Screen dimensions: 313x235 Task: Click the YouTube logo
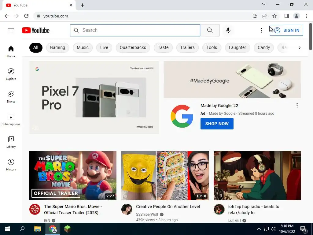(x=36, y=30)
